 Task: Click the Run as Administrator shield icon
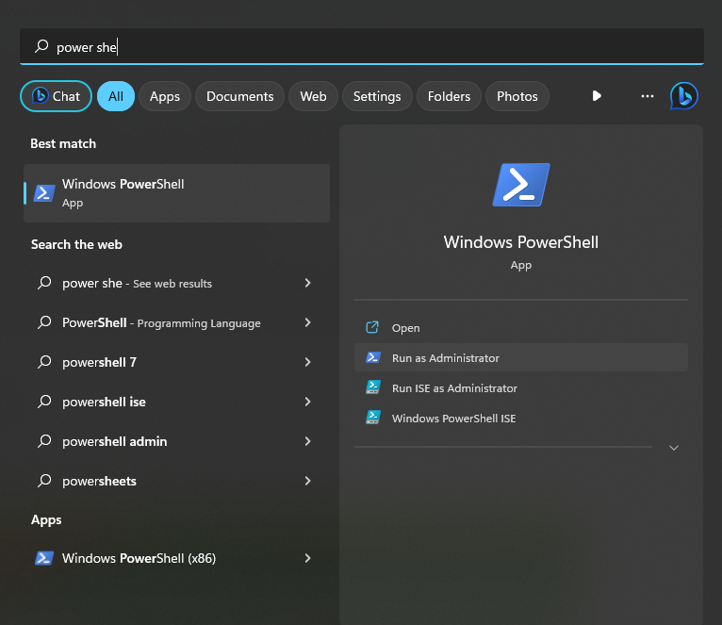[x=372, y=358]
